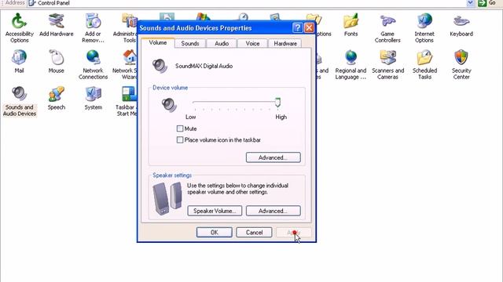This screenshot has width=503, height=282.
Task: Open Fonts folder icon
Action: point(351,25)
